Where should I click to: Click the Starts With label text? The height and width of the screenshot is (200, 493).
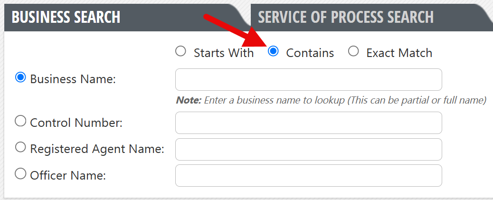click(x=224, y=53)
